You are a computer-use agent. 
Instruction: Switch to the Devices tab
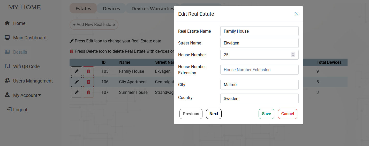[111, 8]
